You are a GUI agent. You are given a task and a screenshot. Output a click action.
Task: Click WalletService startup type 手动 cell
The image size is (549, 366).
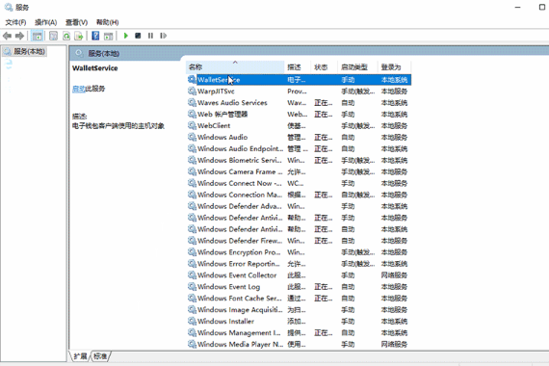pyautogui.click(x=348, y=80)
